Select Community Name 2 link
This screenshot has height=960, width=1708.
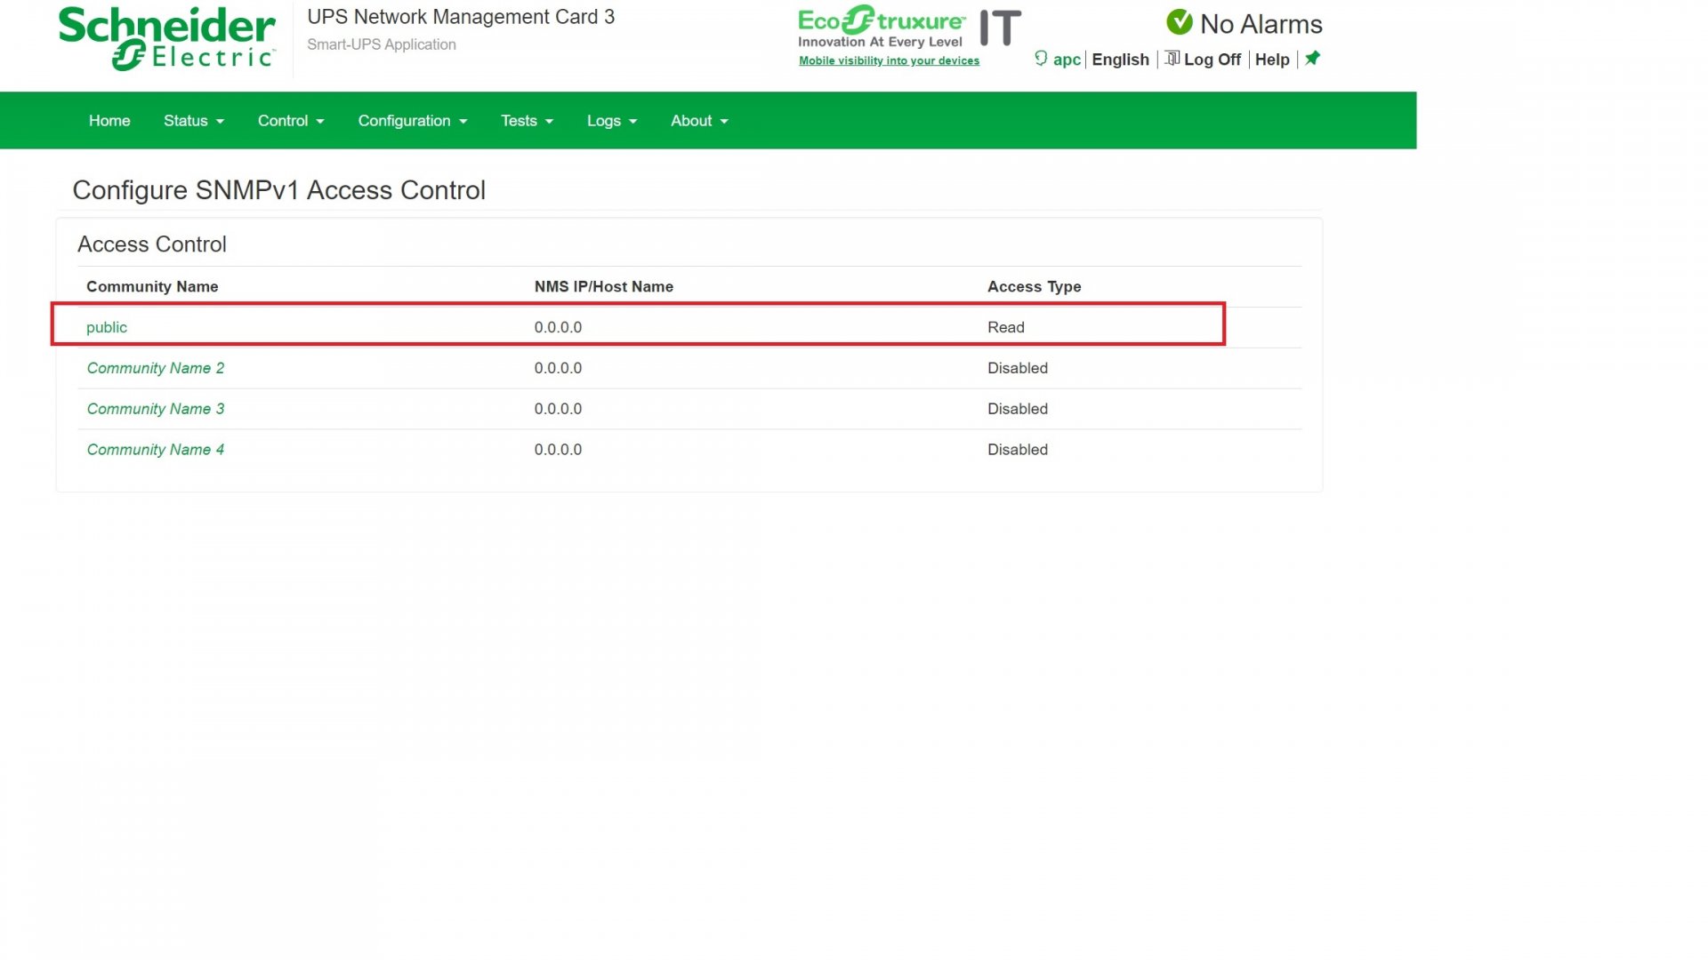tap(156, 368)
